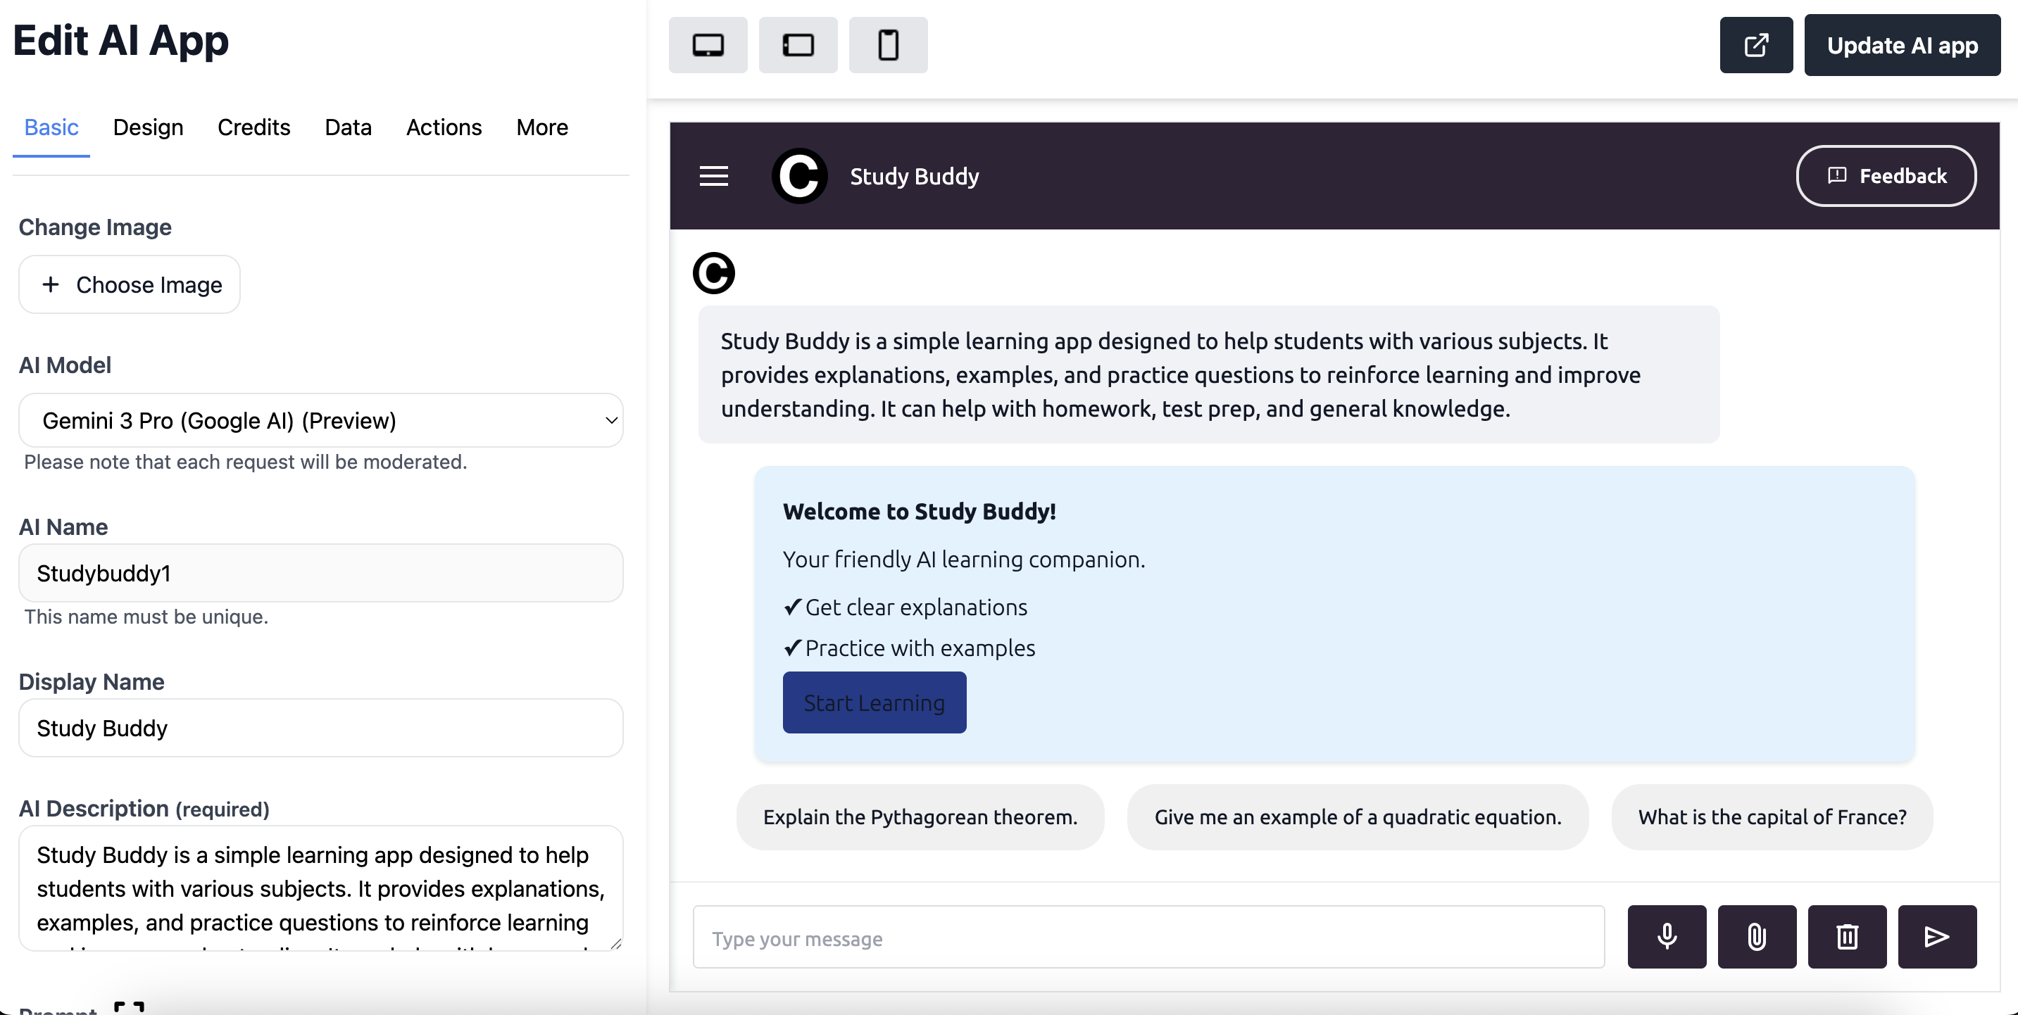Switch preview to mobile phone icon
Viewport: 2018px width, 1015px height.
tap(888, 46)
